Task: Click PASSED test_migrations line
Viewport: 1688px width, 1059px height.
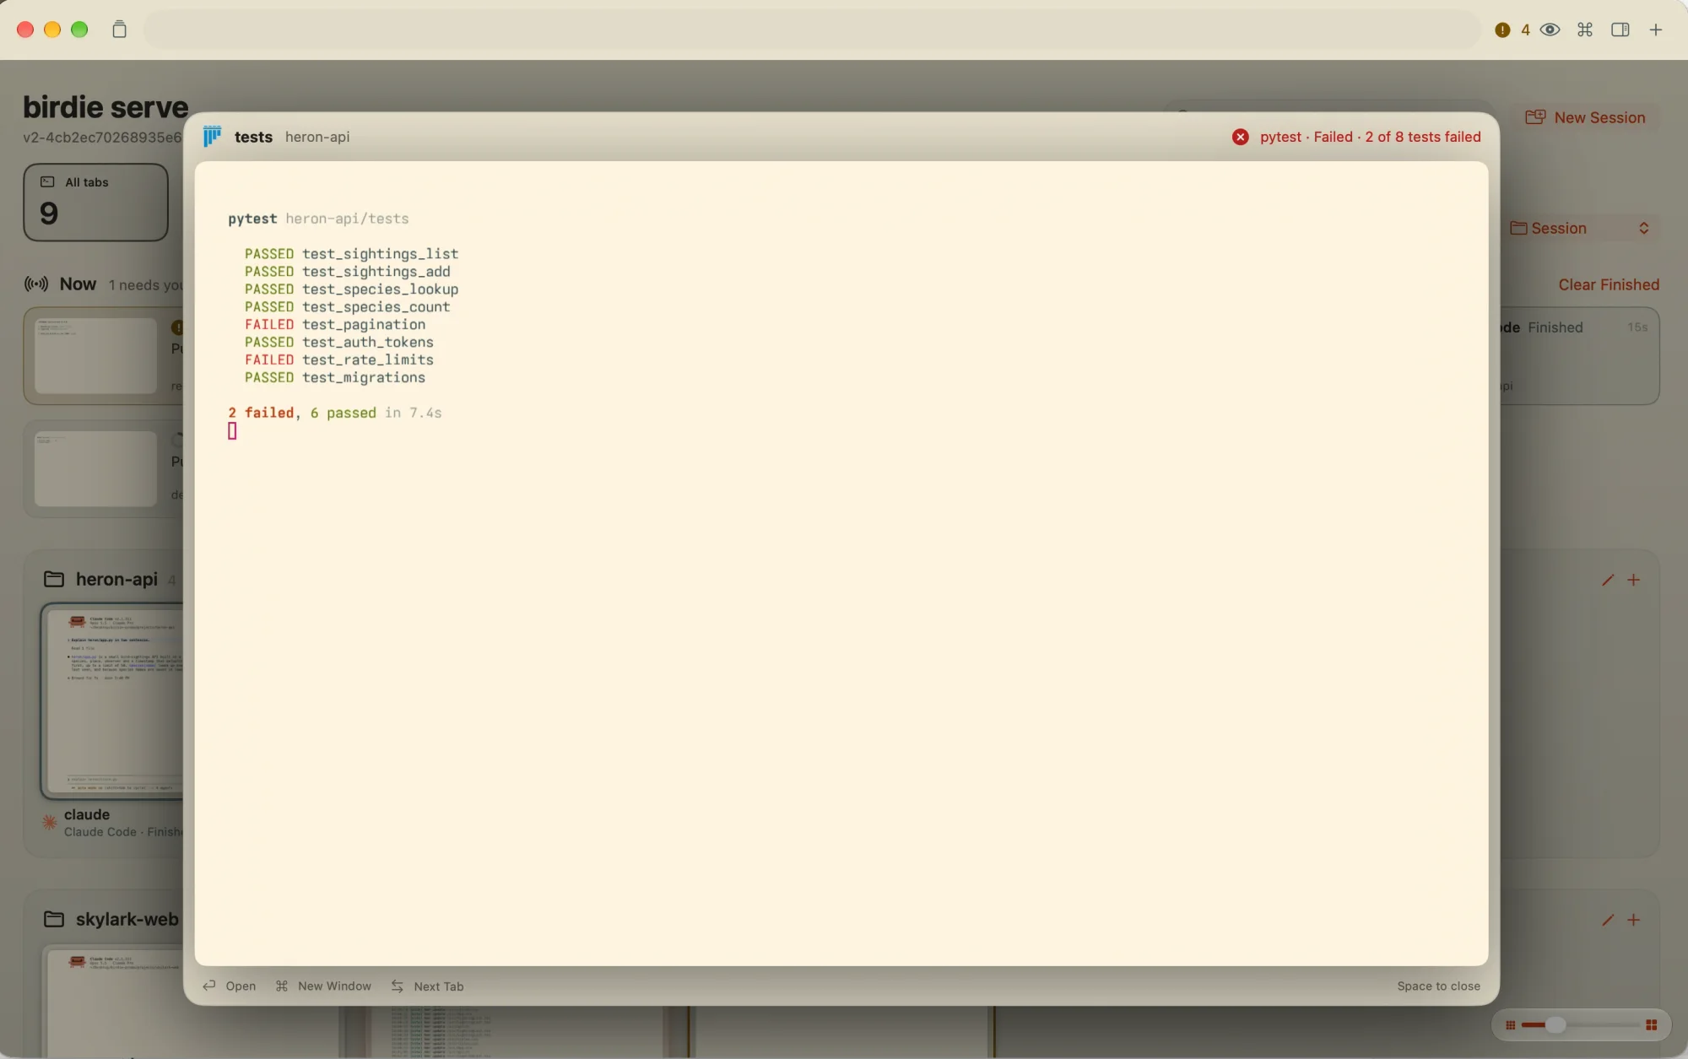Action: tap(335, 377)
